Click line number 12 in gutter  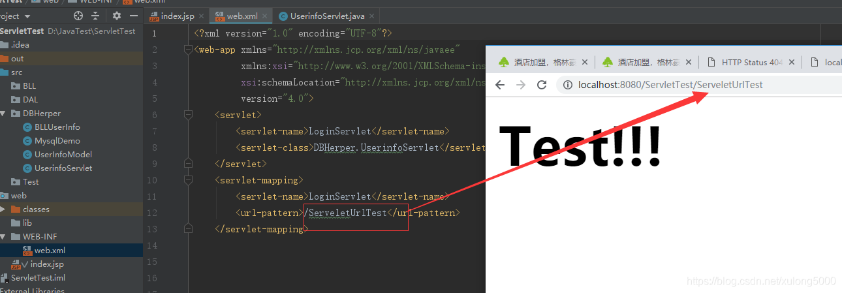[x=152, y=213]
